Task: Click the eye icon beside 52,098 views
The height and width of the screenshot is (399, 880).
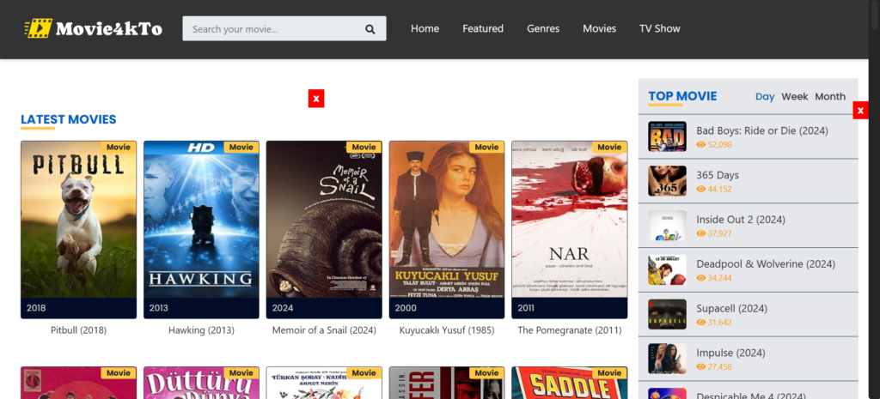Action: point(700,144)
